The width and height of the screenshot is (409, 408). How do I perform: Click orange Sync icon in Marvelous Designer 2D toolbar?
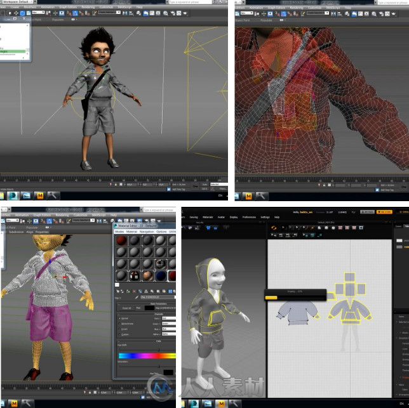[x=274, y=228]
